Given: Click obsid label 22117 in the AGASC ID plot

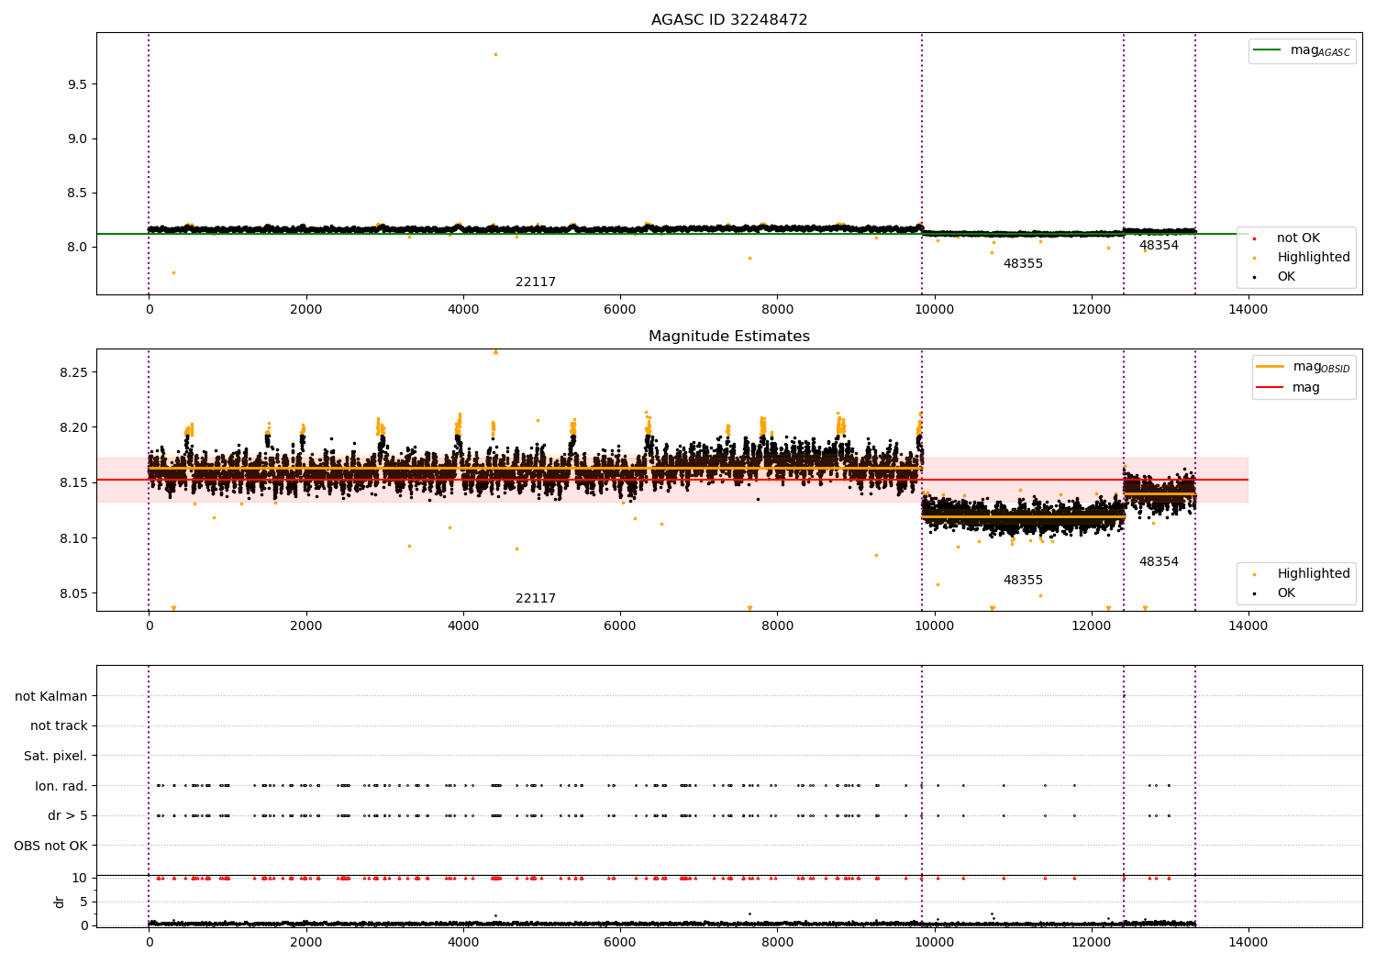Looking at the screenshot, I should click(x=536, y=282).
